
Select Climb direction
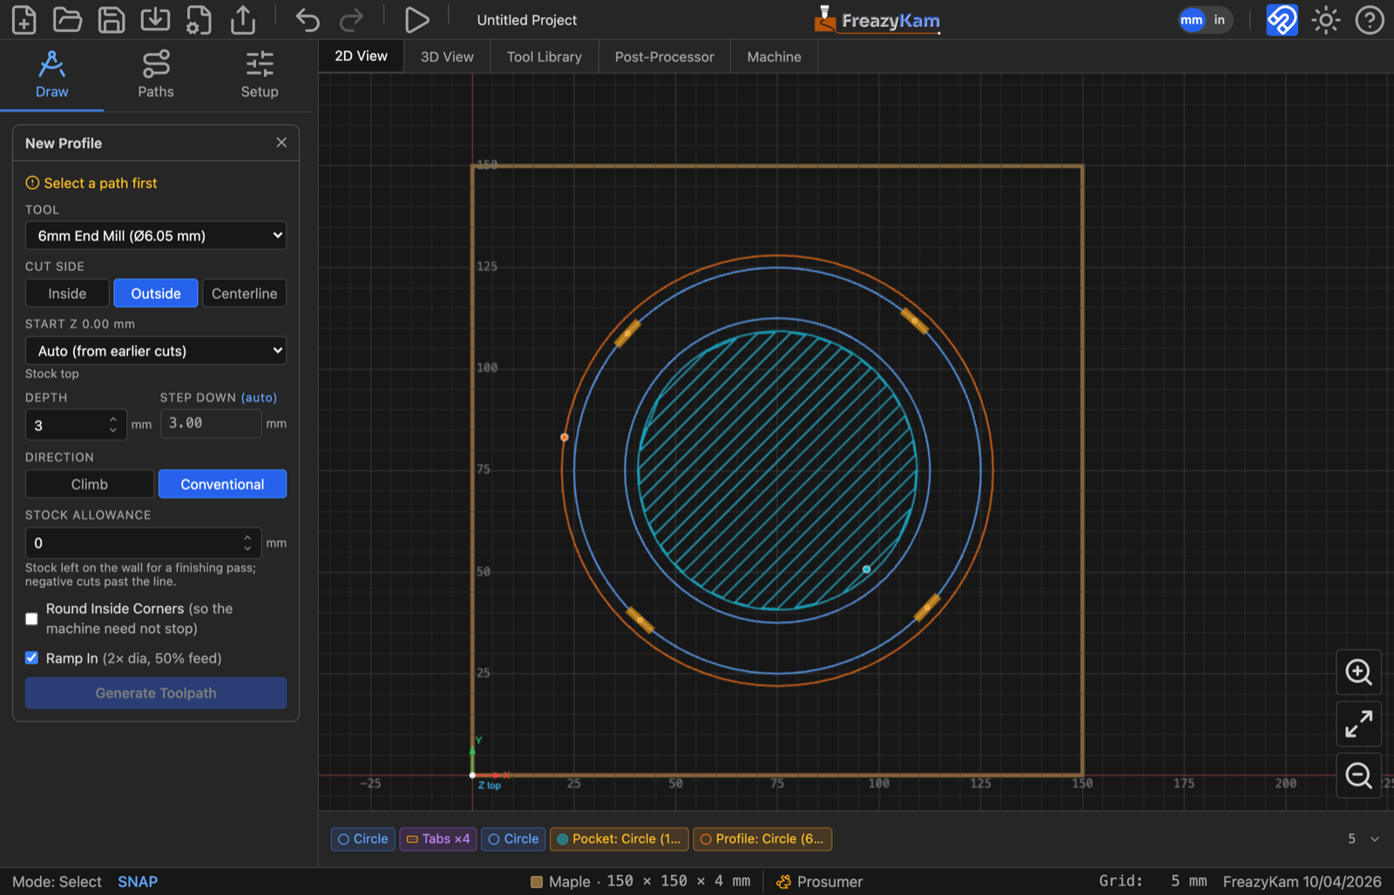click(x=90, y=484)
